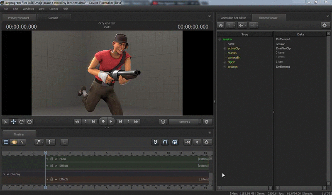Select the Clip Editor mode icon
This screenshot has width=332, height=195.
pyautogui.click(x=6, y=142)
